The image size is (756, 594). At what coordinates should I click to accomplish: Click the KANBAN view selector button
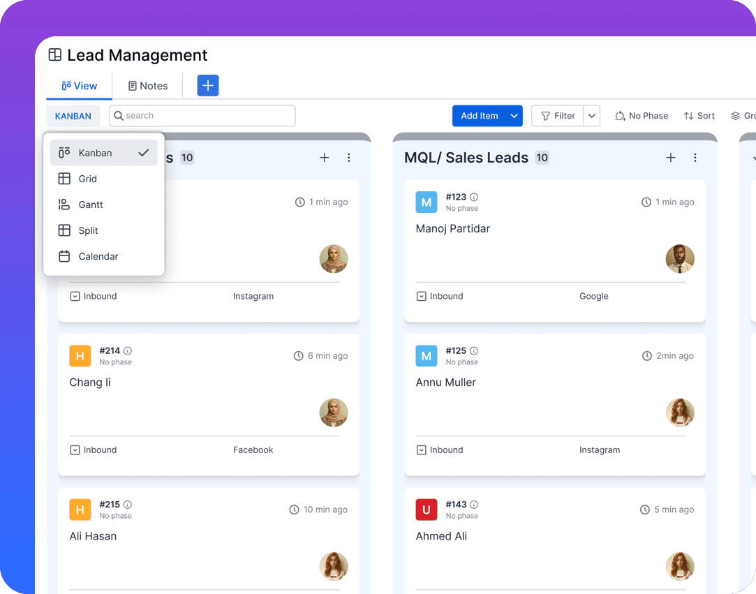tap(73, 116)
